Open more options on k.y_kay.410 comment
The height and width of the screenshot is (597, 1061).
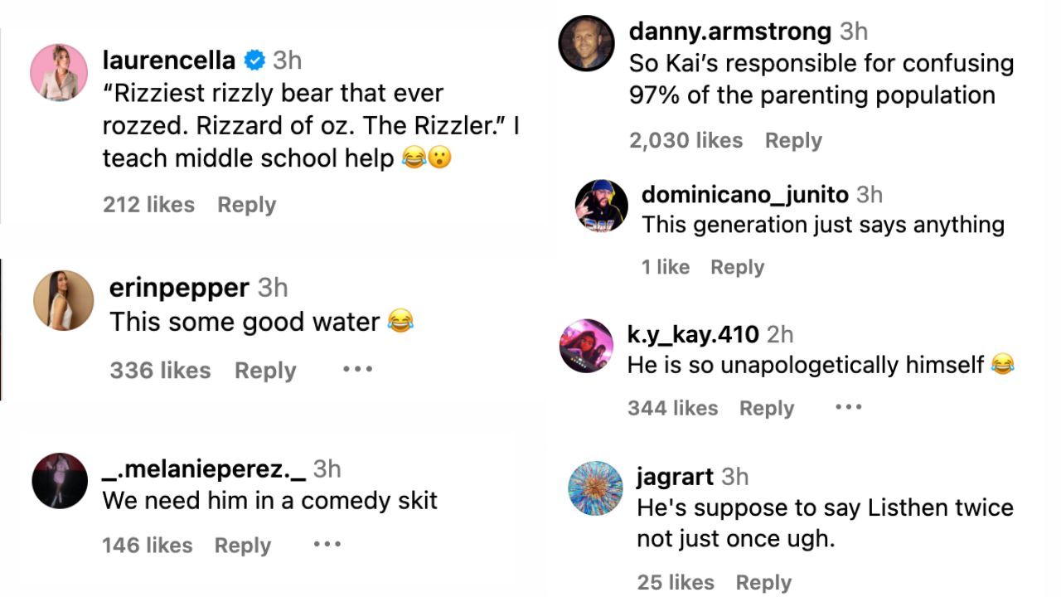pyautogui.click(x=849, y=407)
